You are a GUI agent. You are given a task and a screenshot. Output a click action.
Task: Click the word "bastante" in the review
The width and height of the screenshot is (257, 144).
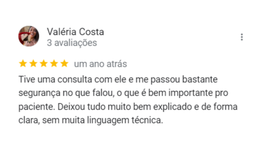[200, 80]
